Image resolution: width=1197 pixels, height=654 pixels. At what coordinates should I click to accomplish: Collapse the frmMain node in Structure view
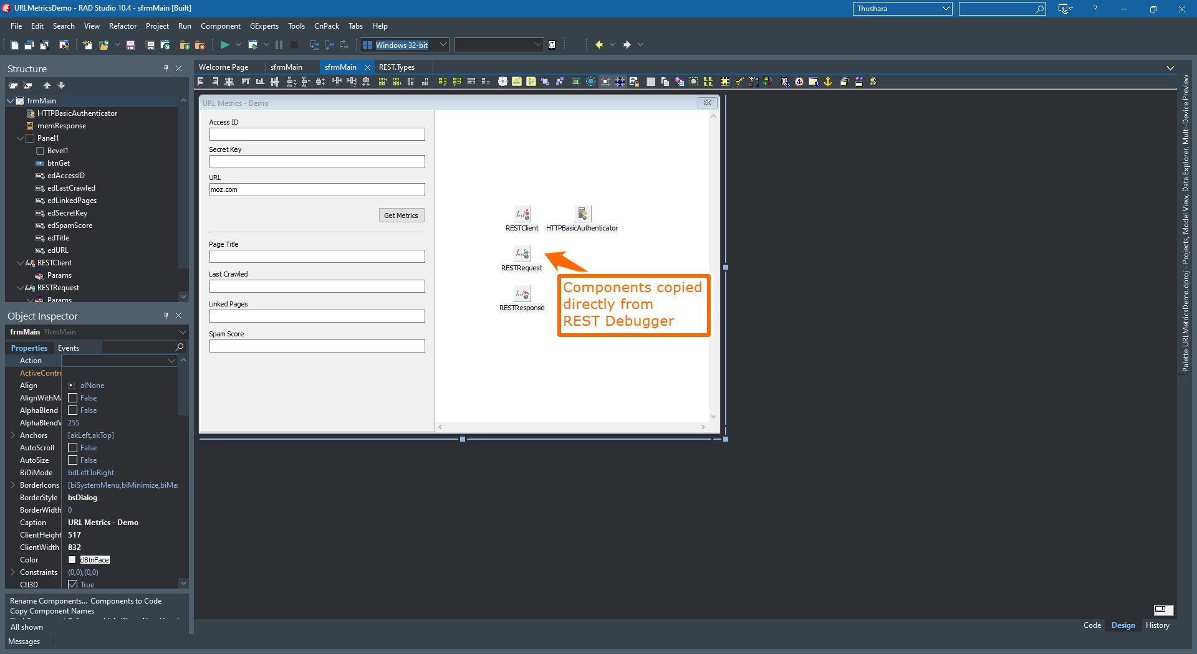[x=10, y=100]
